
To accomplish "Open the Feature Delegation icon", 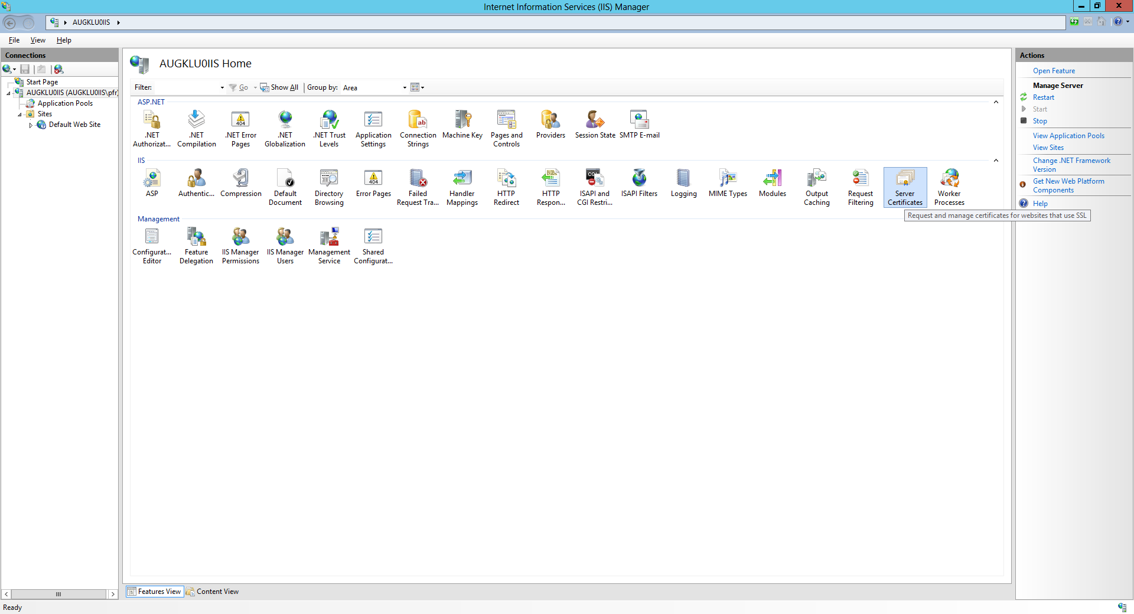I will [196, 245].
